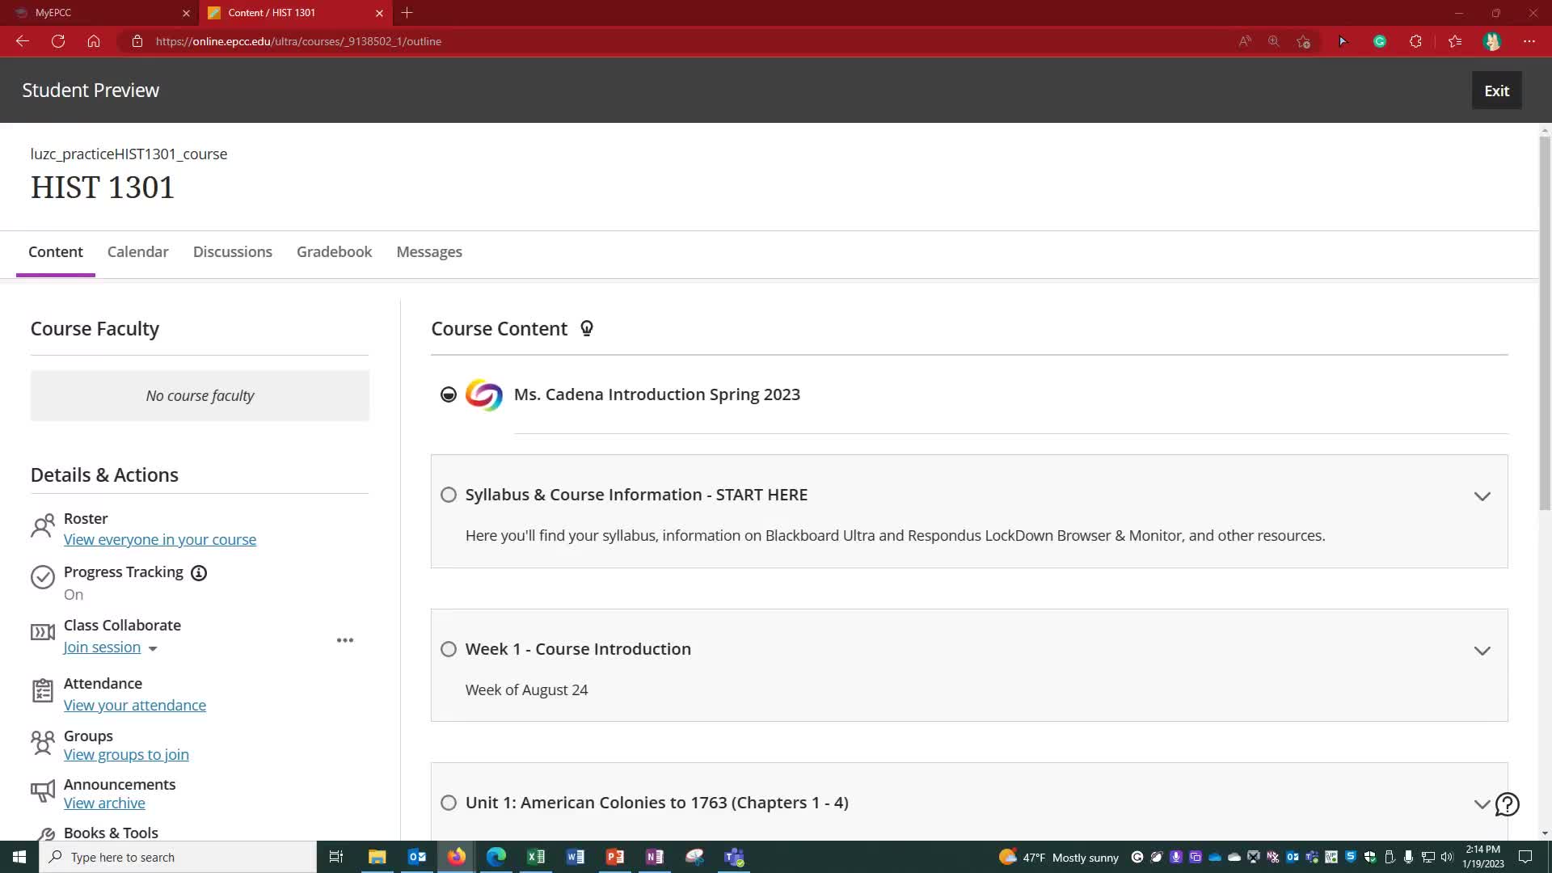The height and width of the screenshot is (873, 1552).
Task: Open Join session dropdown arrow
Action: point(153,648)
